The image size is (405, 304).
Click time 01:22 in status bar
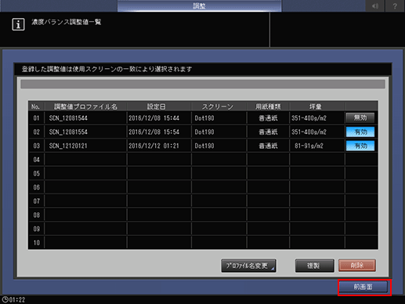point(17,300)
